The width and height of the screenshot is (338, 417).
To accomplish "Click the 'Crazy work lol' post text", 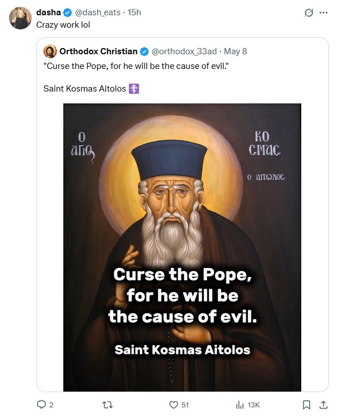I will point(63,25).
